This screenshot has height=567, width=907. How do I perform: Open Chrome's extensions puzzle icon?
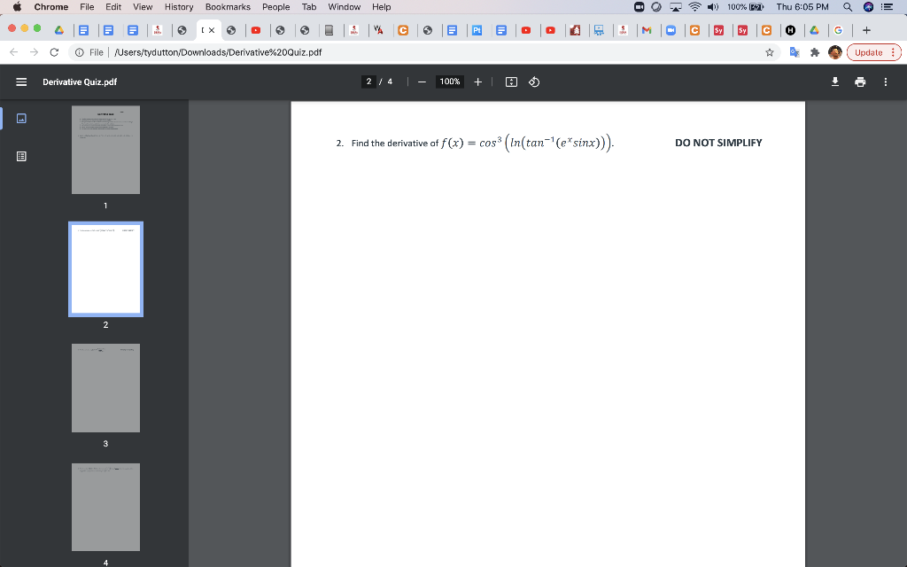(814, 51)
